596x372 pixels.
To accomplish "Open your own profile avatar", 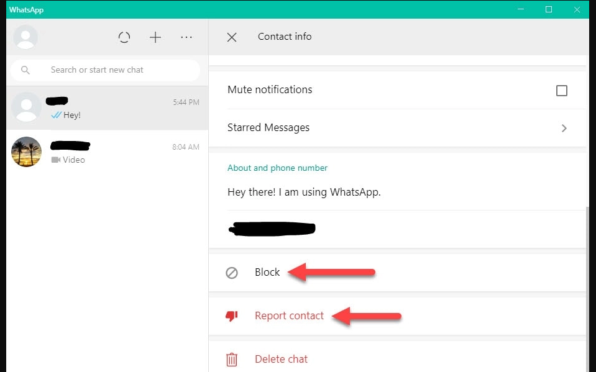I will coord(25,37).
